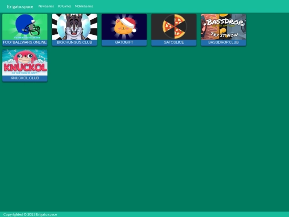This screenshot has width=289, height=217.
Task: Click the Santa-hat cat thumbnail
Action: pyautogui.click(x=124, y=27)
